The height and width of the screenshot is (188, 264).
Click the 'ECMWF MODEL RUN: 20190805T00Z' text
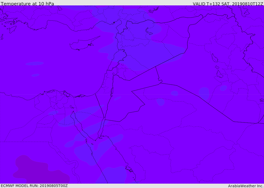coord(34,186)
